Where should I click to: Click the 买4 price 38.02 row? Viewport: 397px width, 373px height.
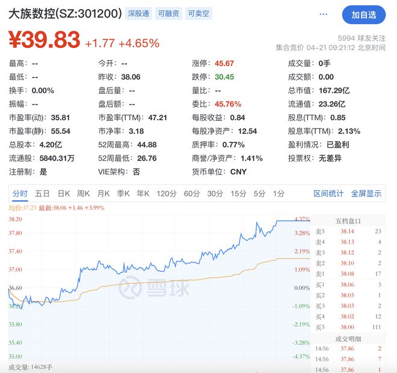tap(348, 317)
